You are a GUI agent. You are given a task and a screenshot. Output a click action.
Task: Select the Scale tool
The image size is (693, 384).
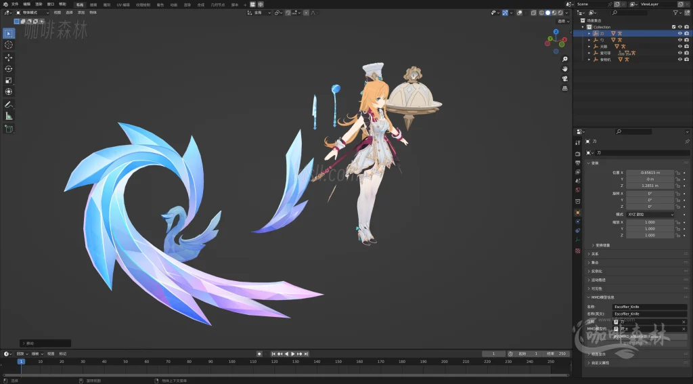[x=9, y=80]
